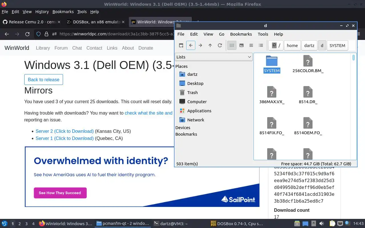Download from Server 1 Quebec link
The height and width of the screenshot is (228, 365).
[64, 138]
